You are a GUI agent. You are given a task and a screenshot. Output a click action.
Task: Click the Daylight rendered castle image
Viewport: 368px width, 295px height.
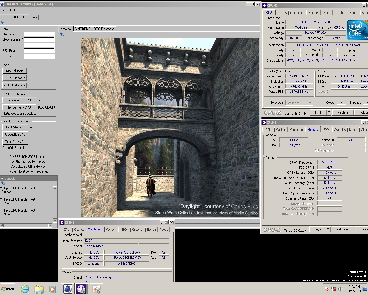point(170,128)
